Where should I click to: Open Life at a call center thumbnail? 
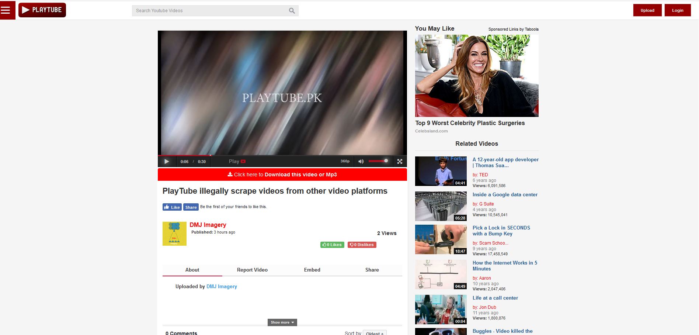(441, 310)
